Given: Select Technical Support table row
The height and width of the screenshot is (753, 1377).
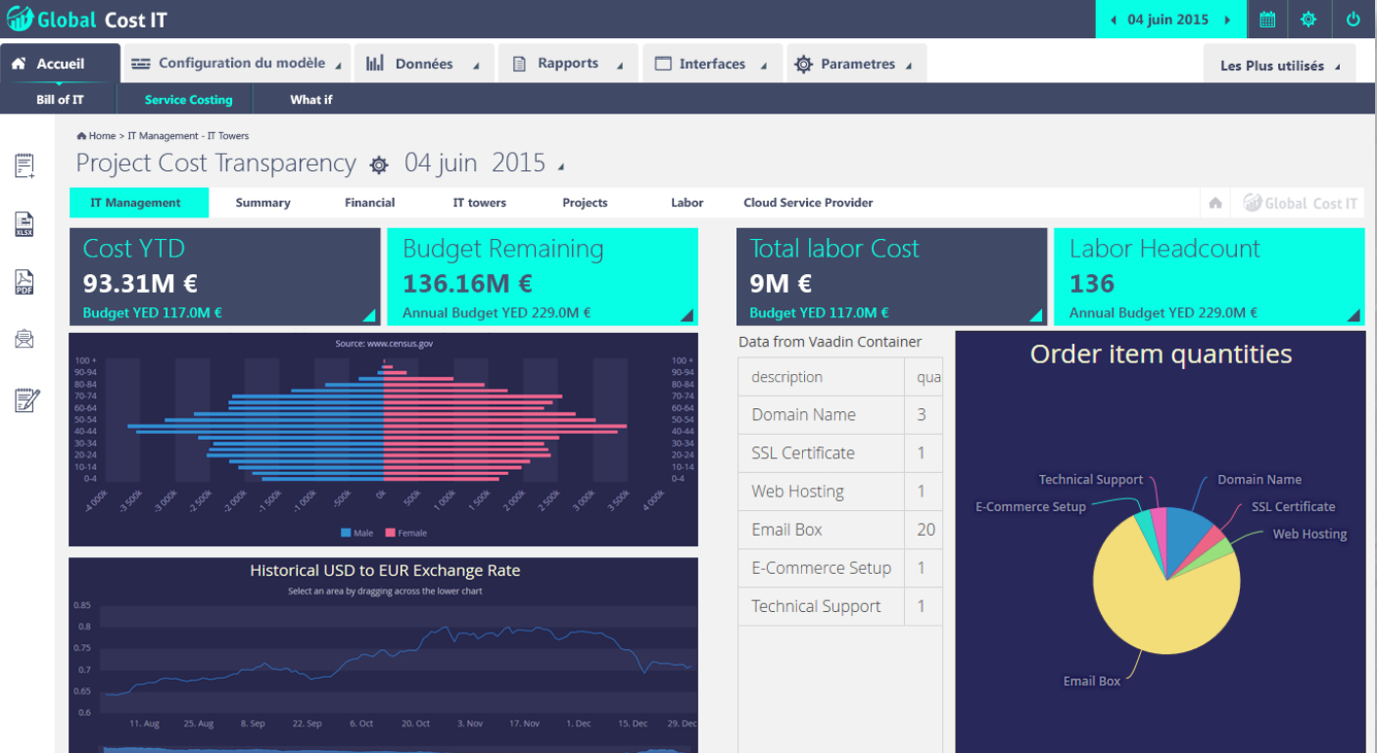Looking at the screenshot, I should [840, 606].
